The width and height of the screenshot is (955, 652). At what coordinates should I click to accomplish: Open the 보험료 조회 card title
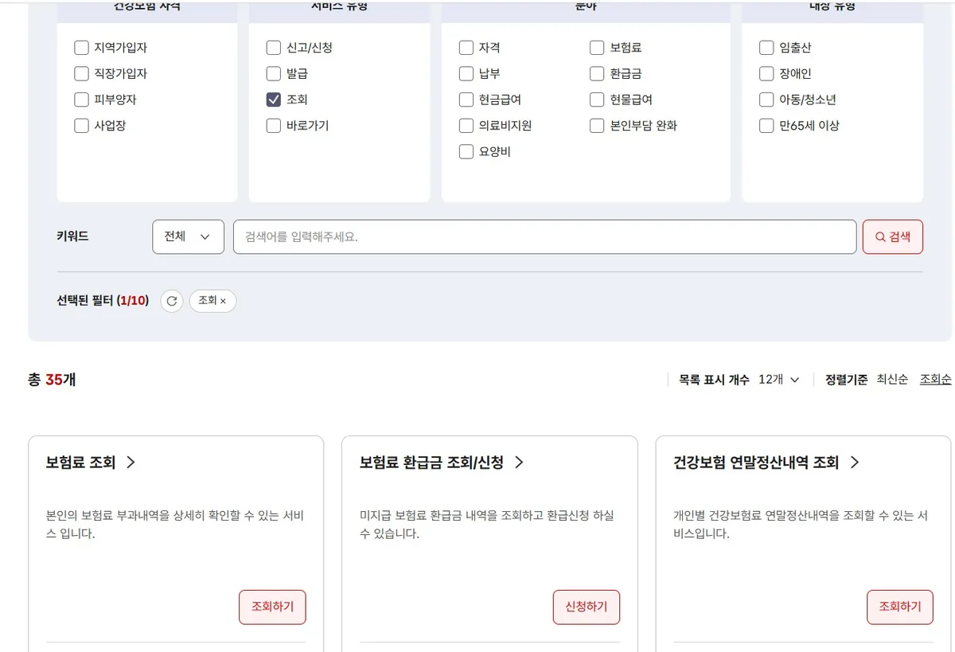81,463
